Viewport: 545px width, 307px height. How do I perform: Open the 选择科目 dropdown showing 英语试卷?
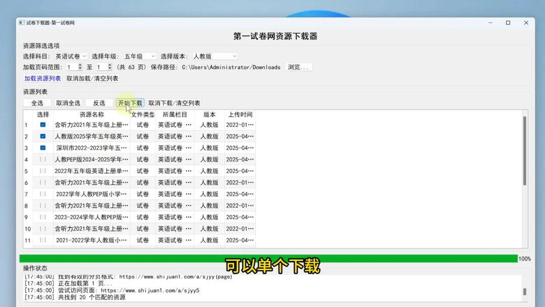point(71,57)
